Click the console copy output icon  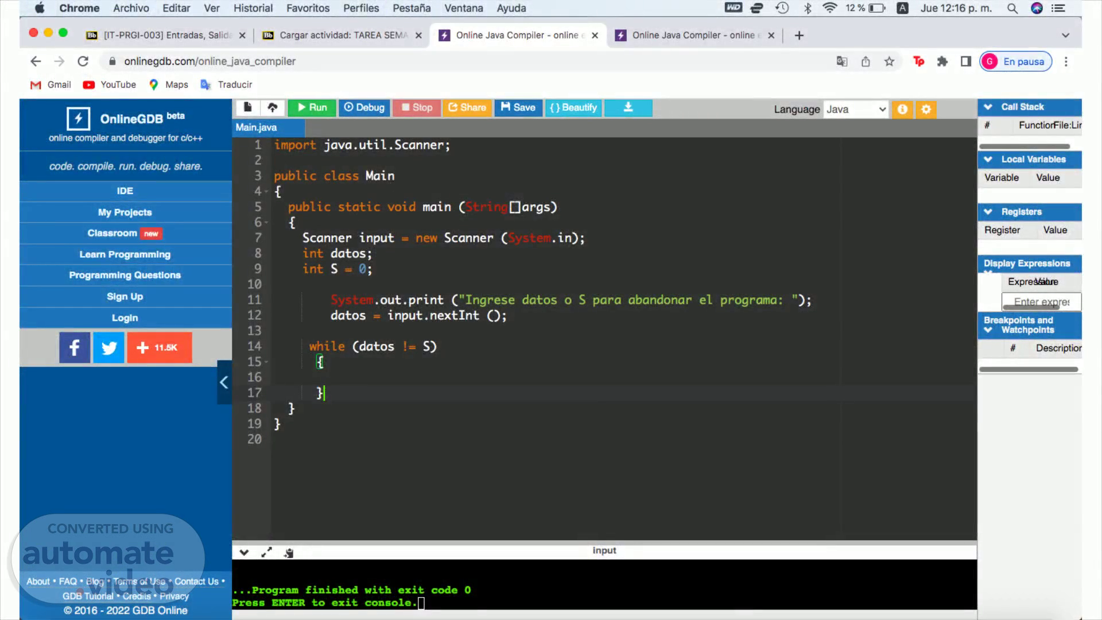point(289,552)
